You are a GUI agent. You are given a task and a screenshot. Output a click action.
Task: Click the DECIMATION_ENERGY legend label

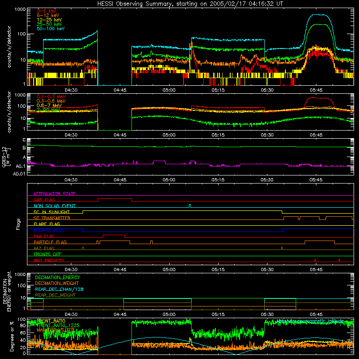pos(57,277)
